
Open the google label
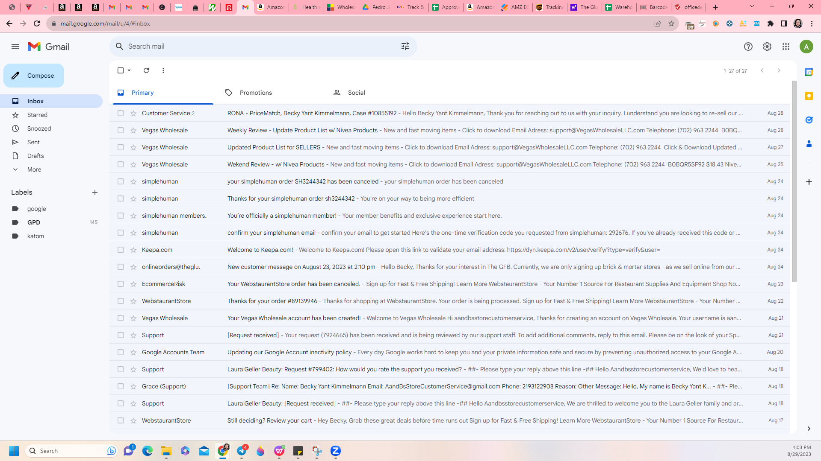tap(51, 209)
